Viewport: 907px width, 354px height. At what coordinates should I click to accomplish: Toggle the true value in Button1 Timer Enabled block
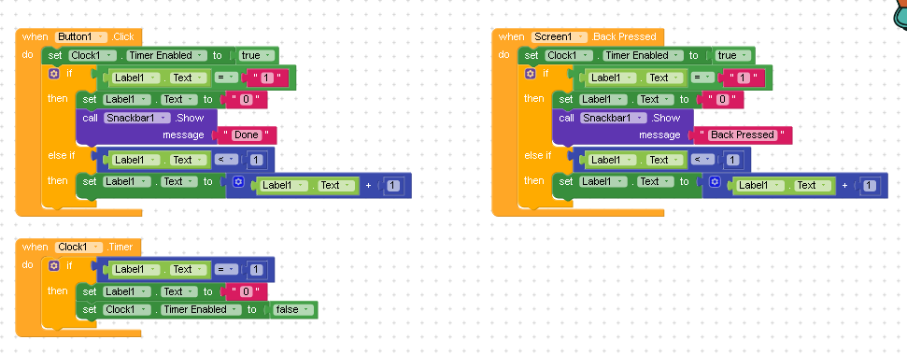255,55
